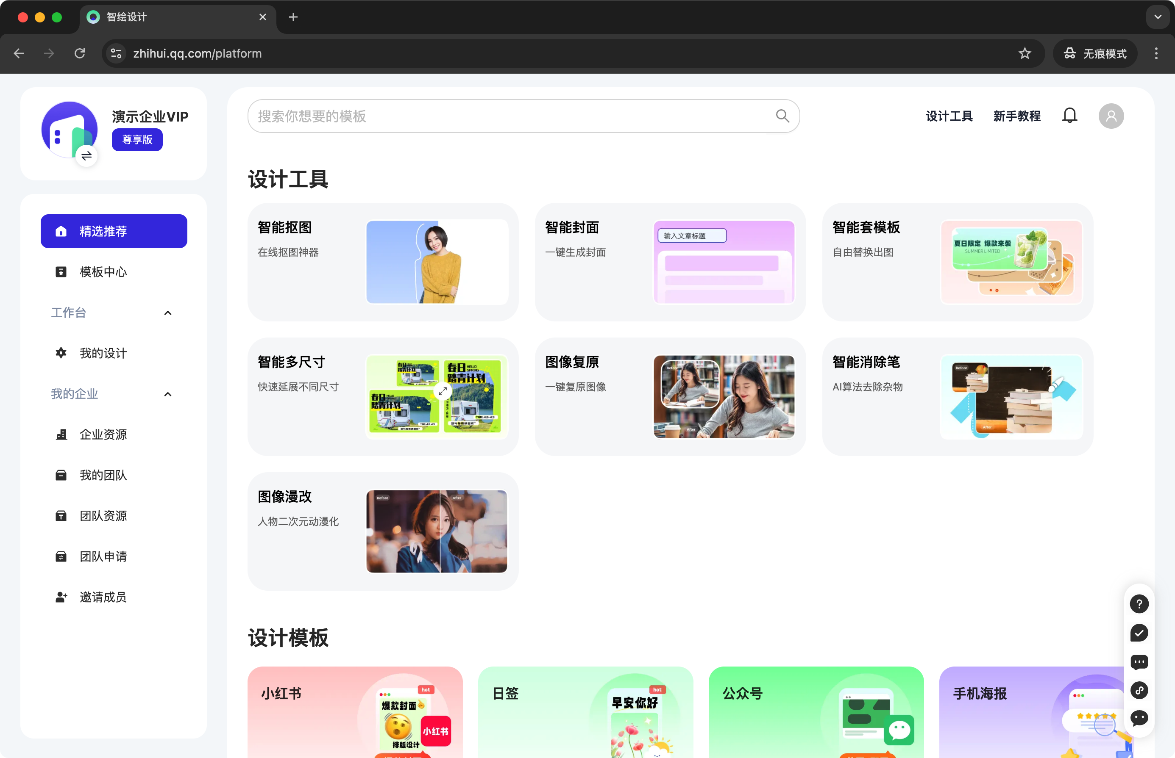This screenshot has width=1175, height=758.
Task: Select 模板中心 in the sidebar
Action: [x=103, y=272]
